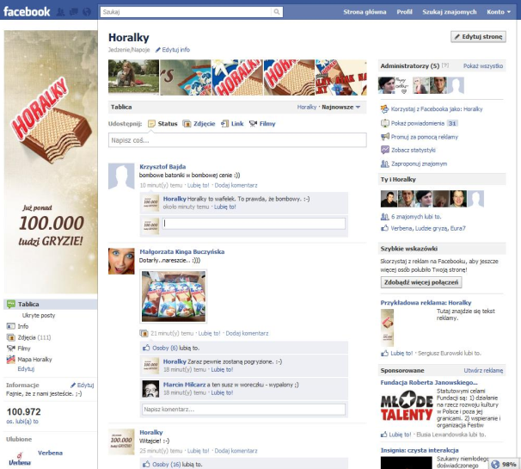Click the Napisz komentarz... field
Image resolution: width=521 pixels, height=469 pixels.
click(244, 409)
